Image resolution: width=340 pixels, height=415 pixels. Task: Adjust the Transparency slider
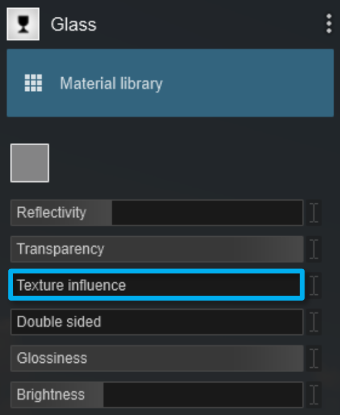click(x=157, y=249)
